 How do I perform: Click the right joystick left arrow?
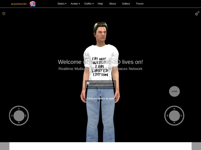point(167,116)
